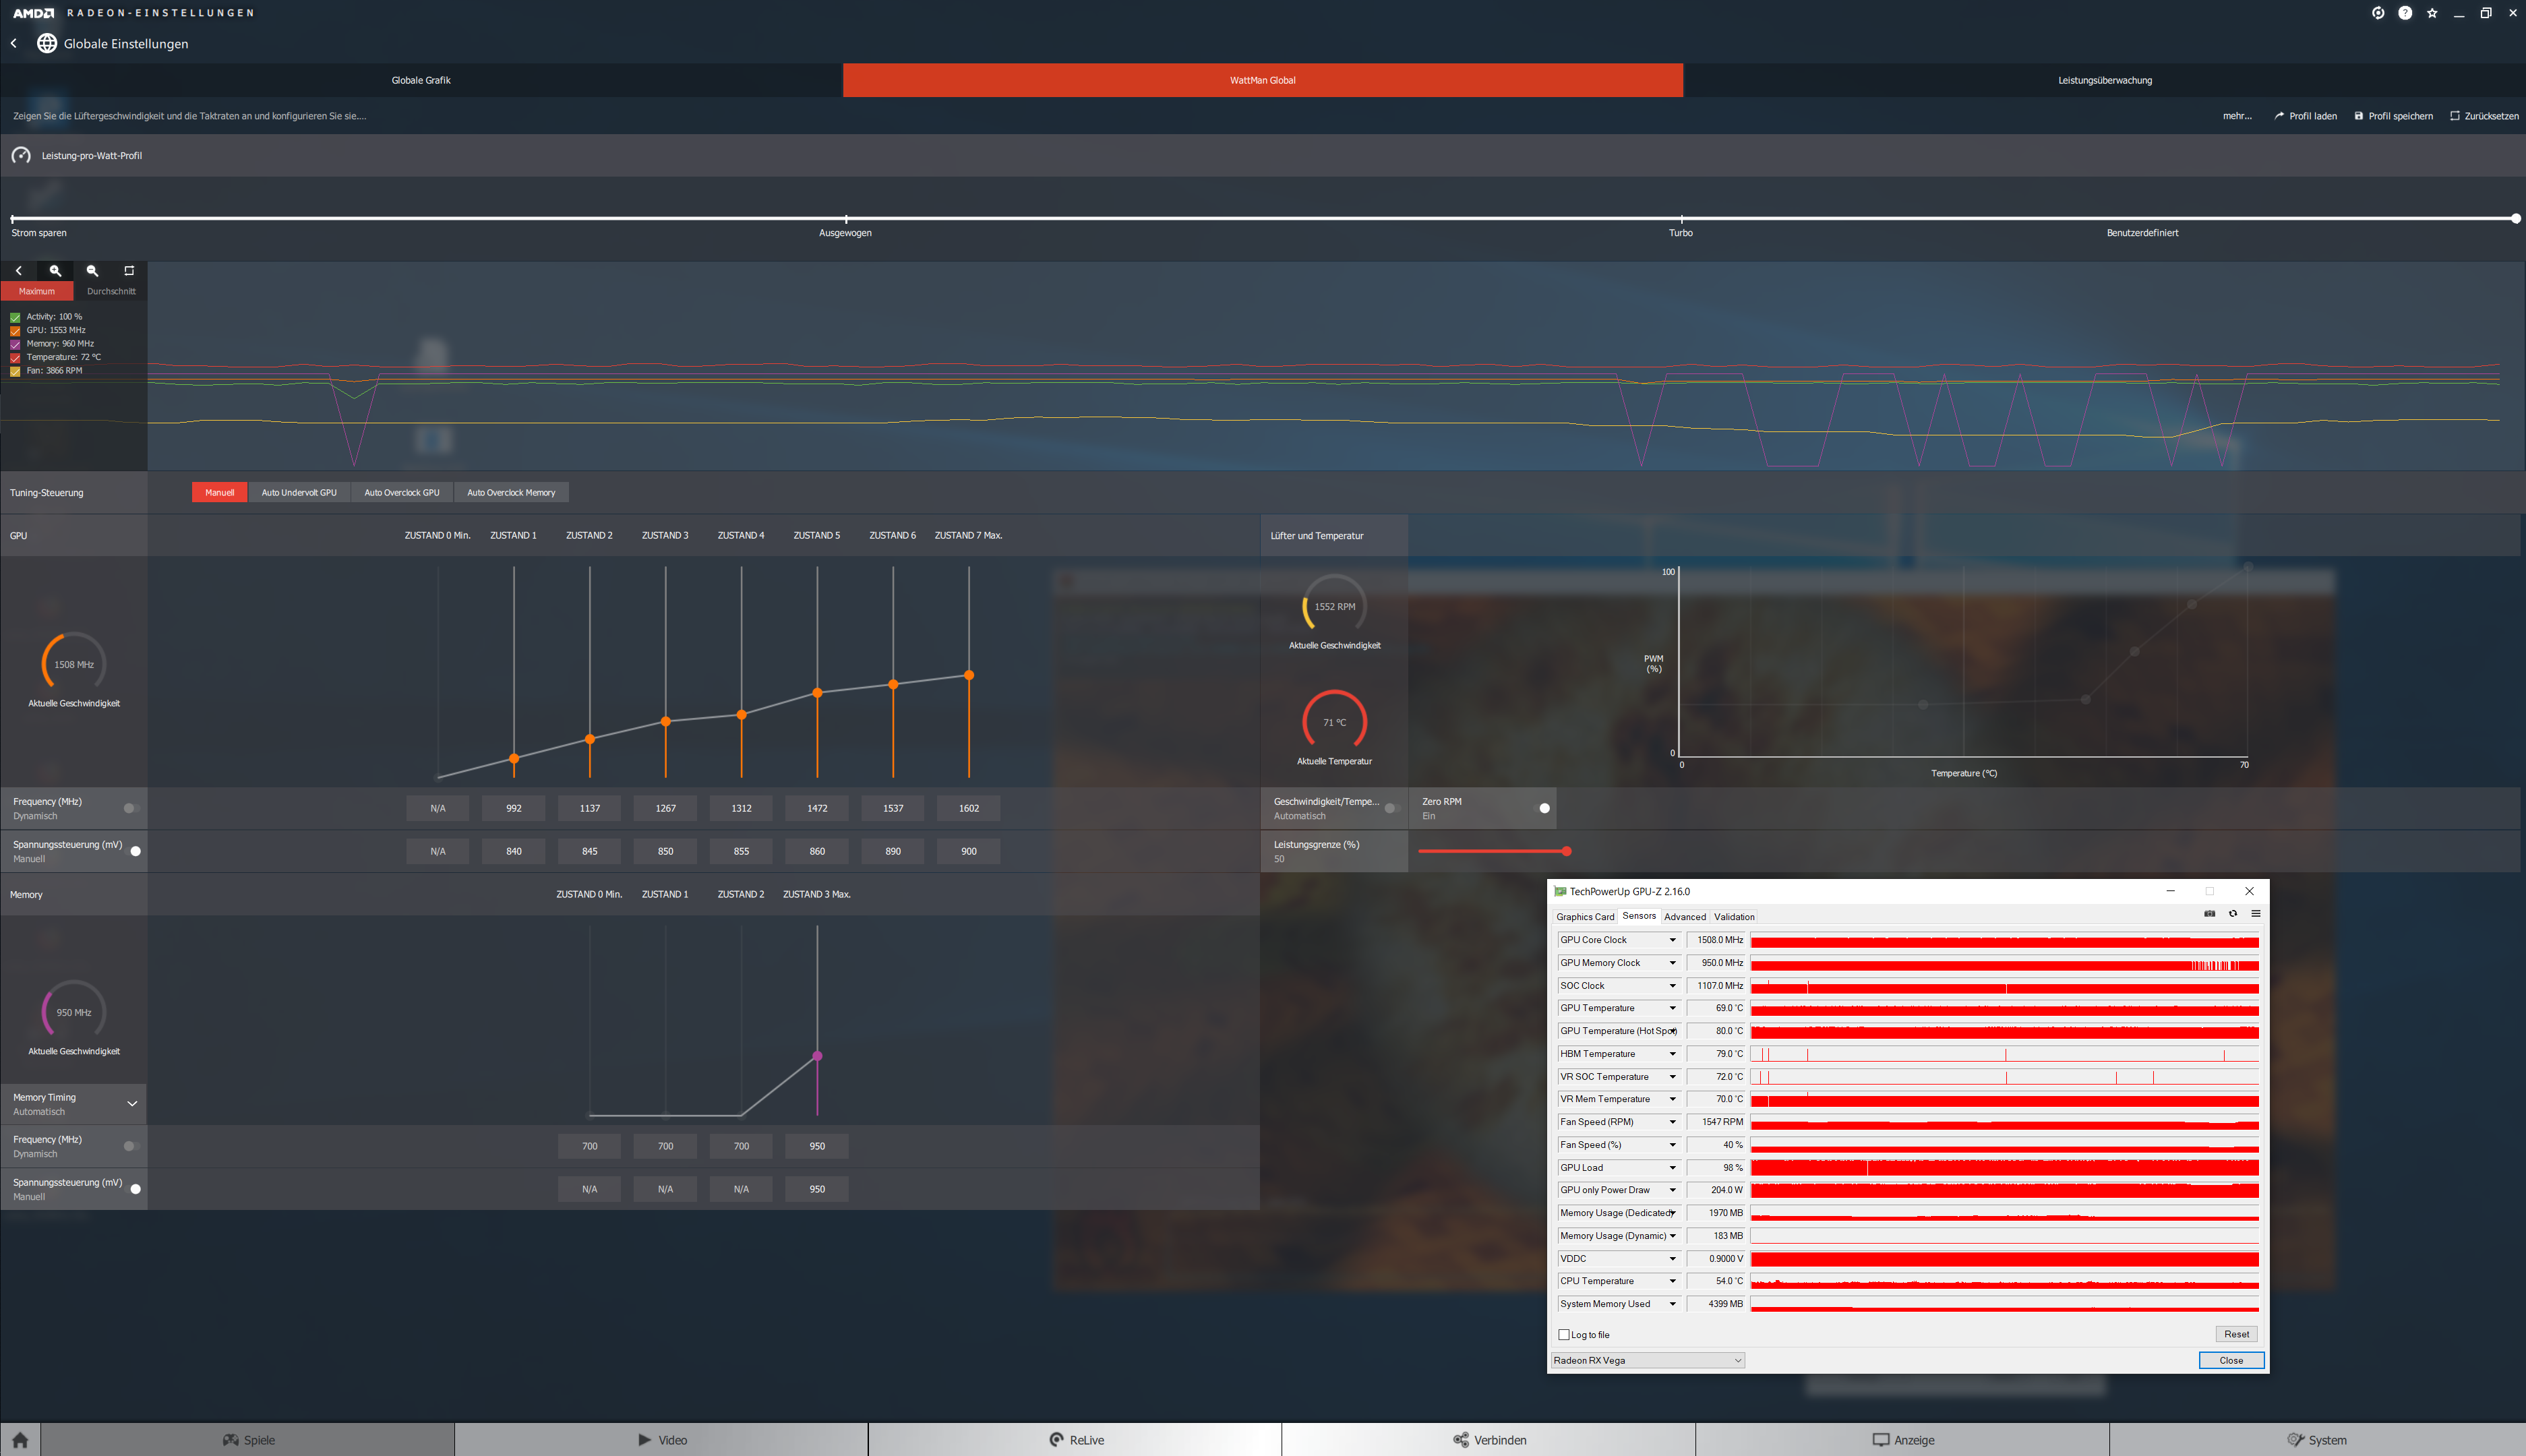Go to Radeon home icon
Screen dimensions: 2526x1456
pos(20,1440)
